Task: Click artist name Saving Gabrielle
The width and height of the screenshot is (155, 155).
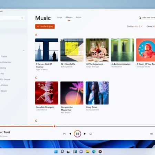Action: pos(93,110)
